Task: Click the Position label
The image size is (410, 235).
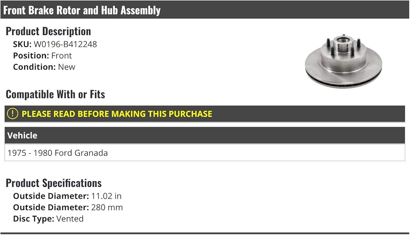Action: click(31, 56)
